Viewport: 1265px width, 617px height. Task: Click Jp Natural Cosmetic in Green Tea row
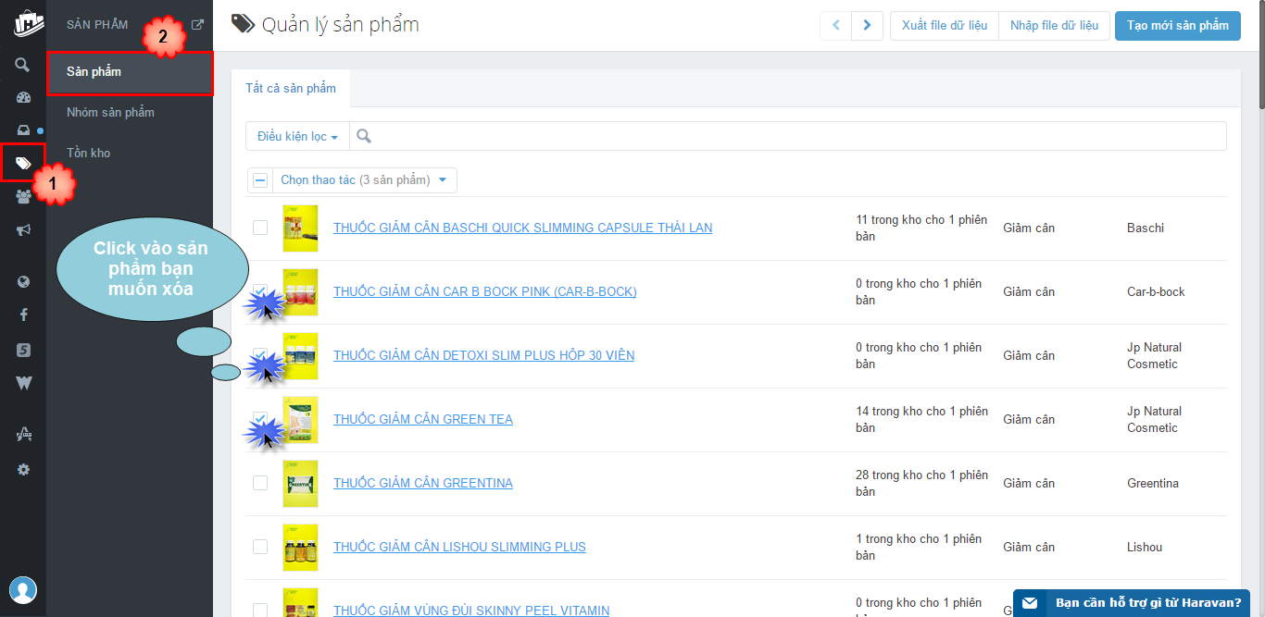tap(1155, 419)
